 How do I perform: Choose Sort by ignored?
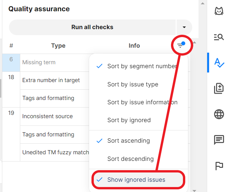[x=129, y=120]
